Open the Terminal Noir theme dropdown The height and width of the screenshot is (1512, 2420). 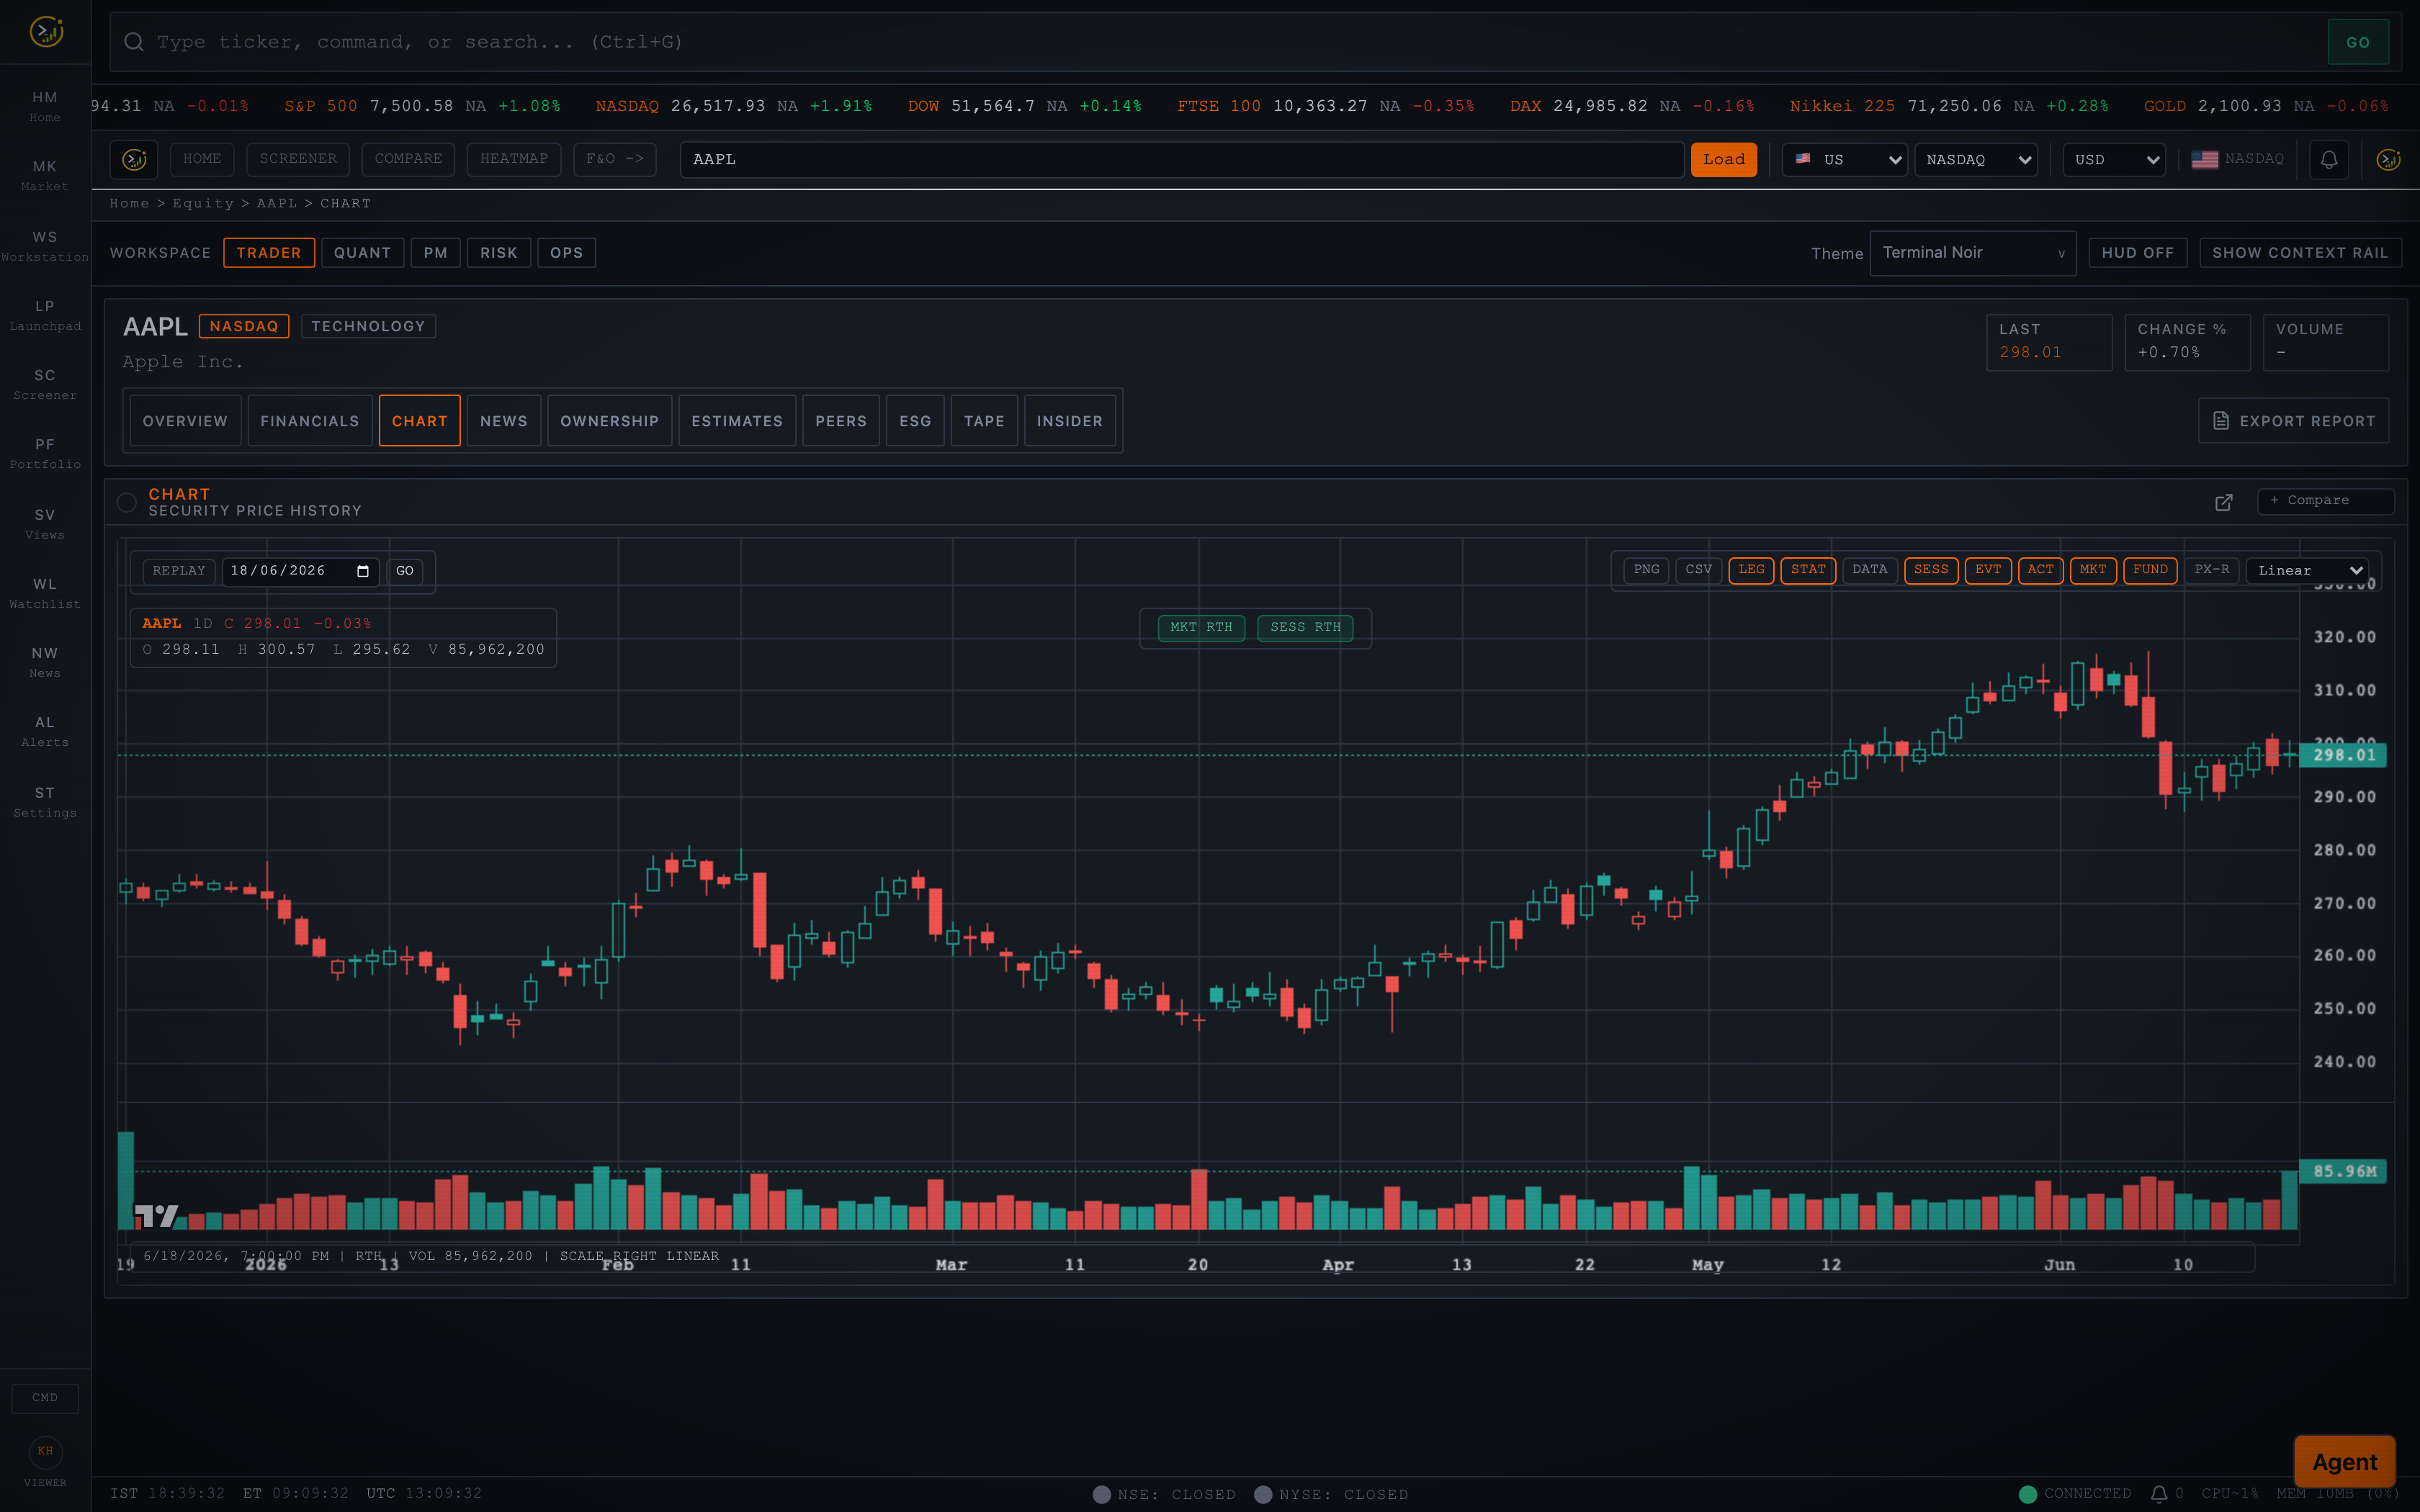click(1972, 253)
